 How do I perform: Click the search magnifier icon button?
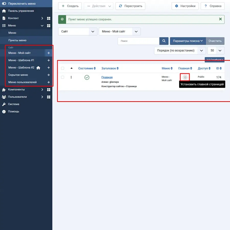tap(164, 41)
